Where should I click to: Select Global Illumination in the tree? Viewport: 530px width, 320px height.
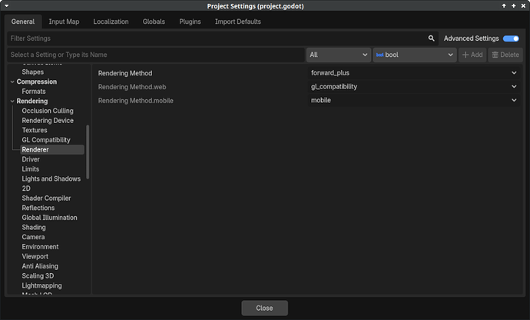click(x=50, y=218)
